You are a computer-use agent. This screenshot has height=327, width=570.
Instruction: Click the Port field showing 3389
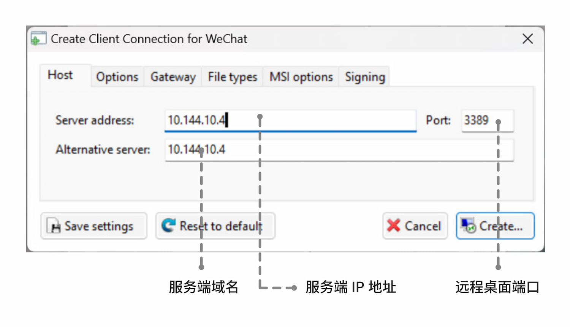tap(487, 121)
